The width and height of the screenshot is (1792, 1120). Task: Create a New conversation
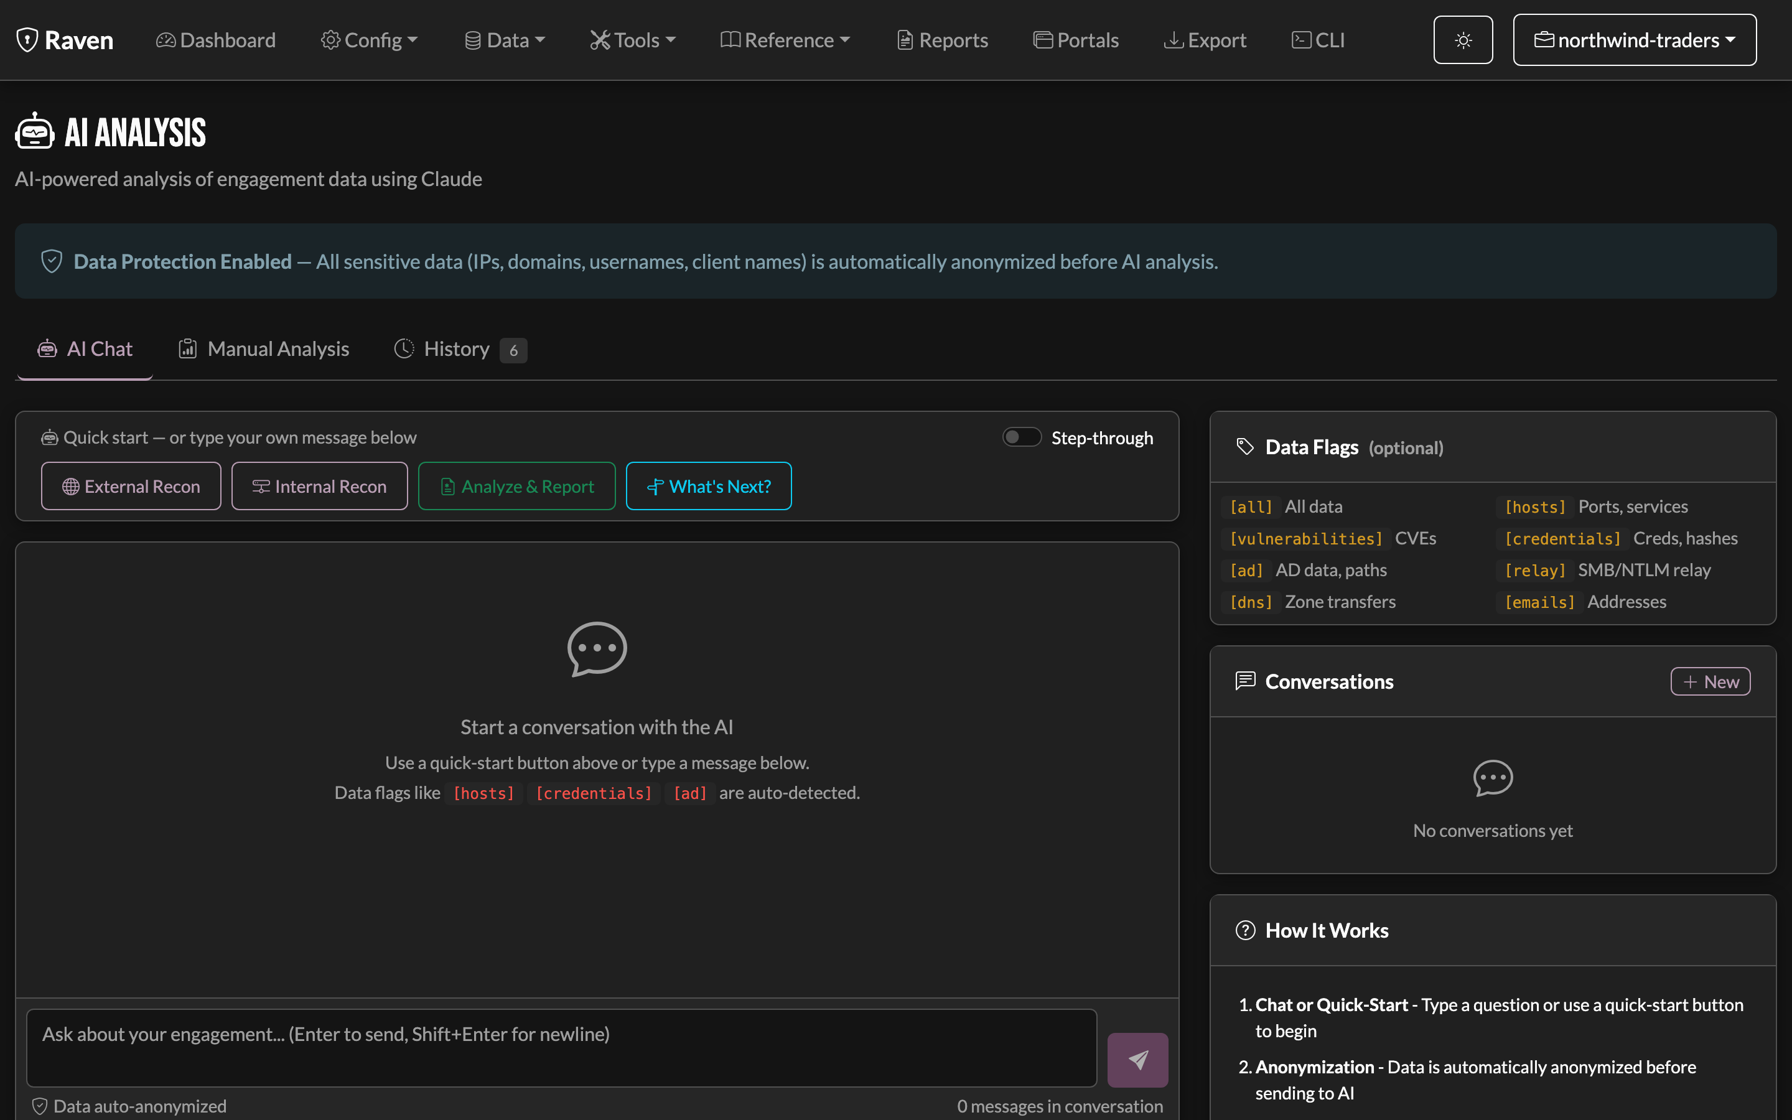pos(1710,681)
